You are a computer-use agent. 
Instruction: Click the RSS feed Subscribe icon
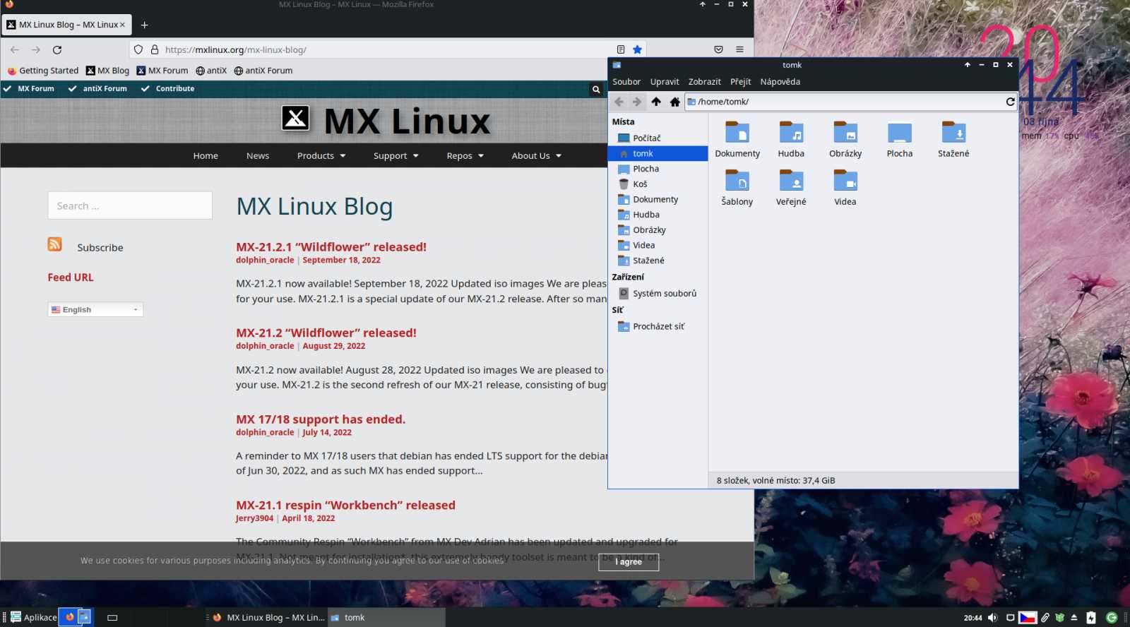(55, 244)
